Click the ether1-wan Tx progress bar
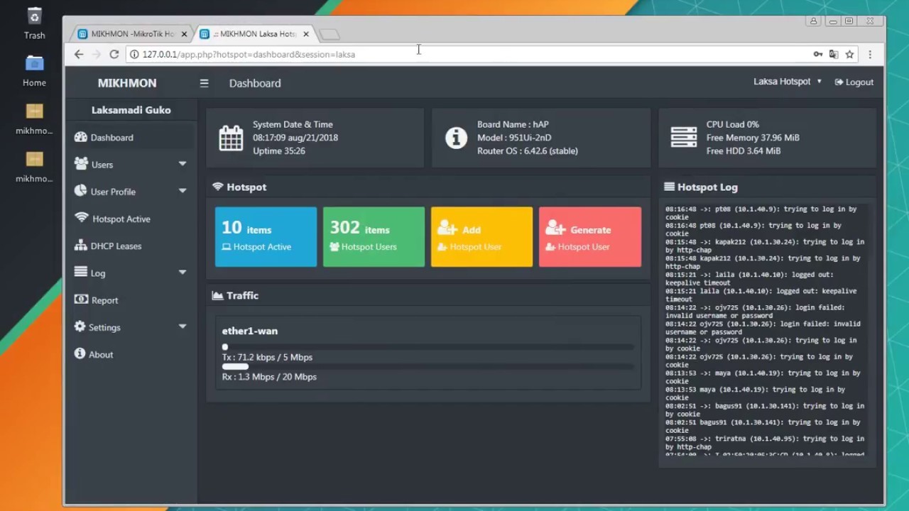This screenshot has width=909, height=511. point(428,347)
